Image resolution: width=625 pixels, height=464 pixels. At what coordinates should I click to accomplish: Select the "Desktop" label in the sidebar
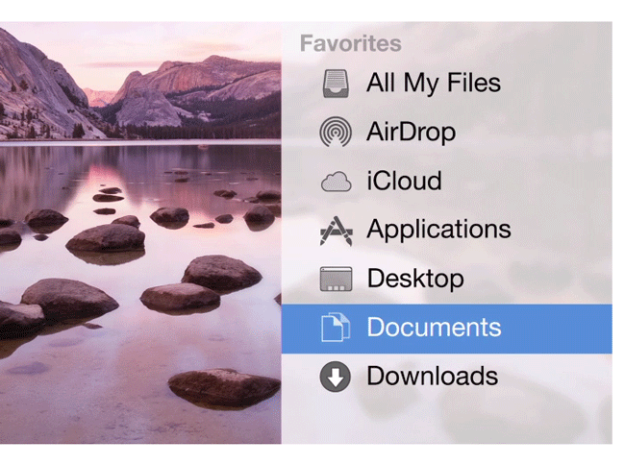(x=415, y=279)
